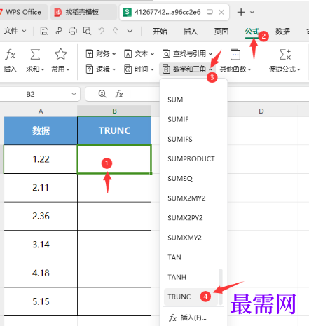This screenshot has height=326, width=309.
Task: Click the 数据 header cell
Action: coord(41,130)
